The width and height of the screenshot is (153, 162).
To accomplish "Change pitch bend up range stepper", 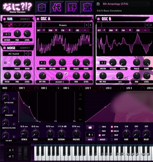I will [10, 150].
